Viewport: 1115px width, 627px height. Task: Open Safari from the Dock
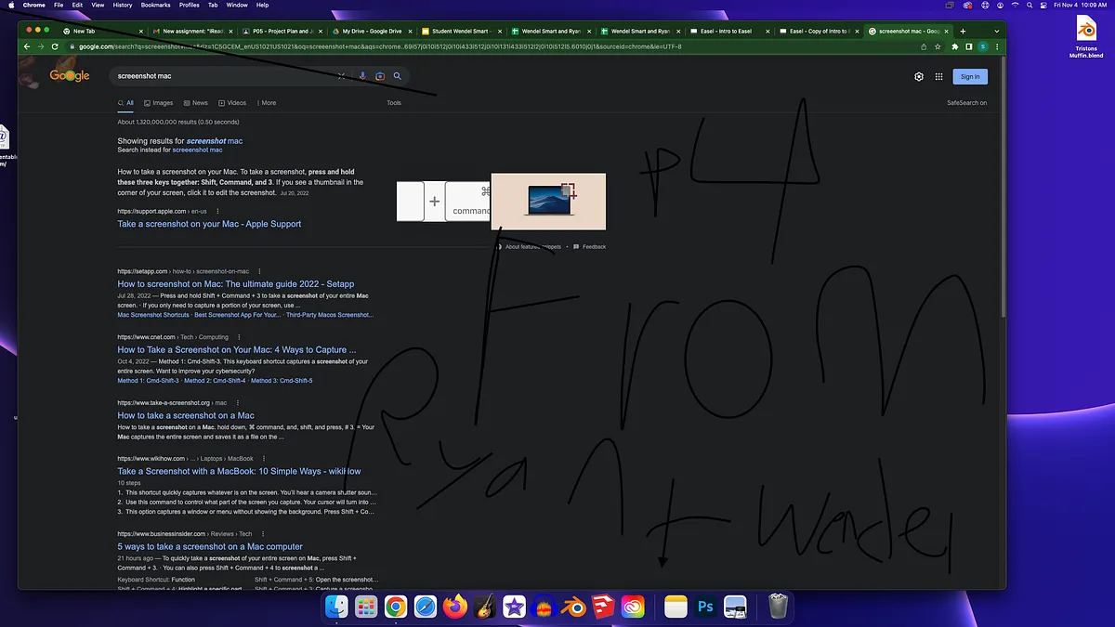click(x=426, y=607)
